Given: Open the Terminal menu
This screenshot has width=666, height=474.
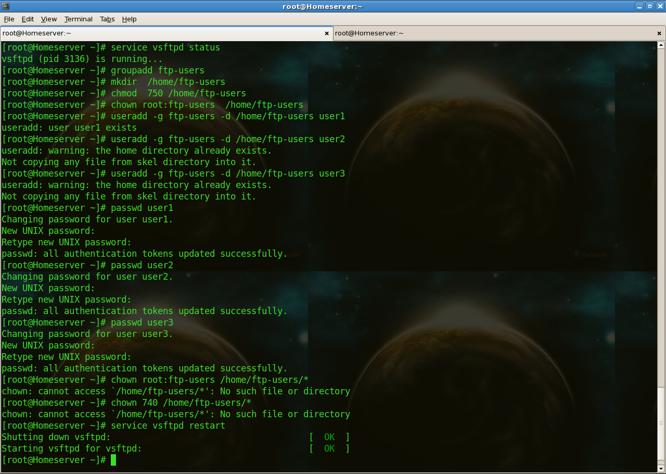Looking at the screenshot, I should (79, 19).
